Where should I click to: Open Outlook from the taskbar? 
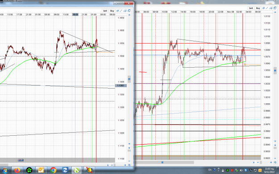tap(41, 170)
